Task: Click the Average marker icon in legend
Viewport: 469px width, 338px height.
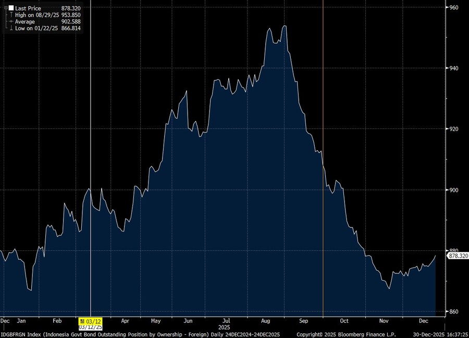Action: pyautogui.click(x=11, y=21)
